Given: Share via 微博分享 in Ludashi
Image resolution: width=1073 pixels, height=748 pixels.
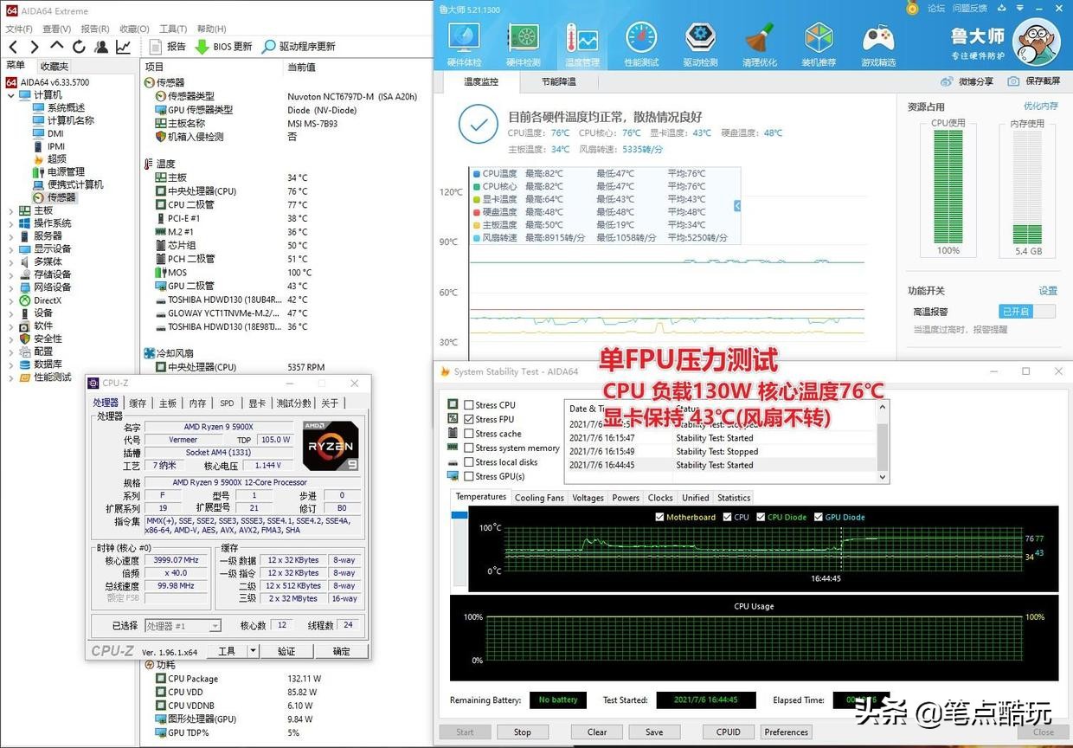Looking at the screenshot, I should tap(967, 81).
